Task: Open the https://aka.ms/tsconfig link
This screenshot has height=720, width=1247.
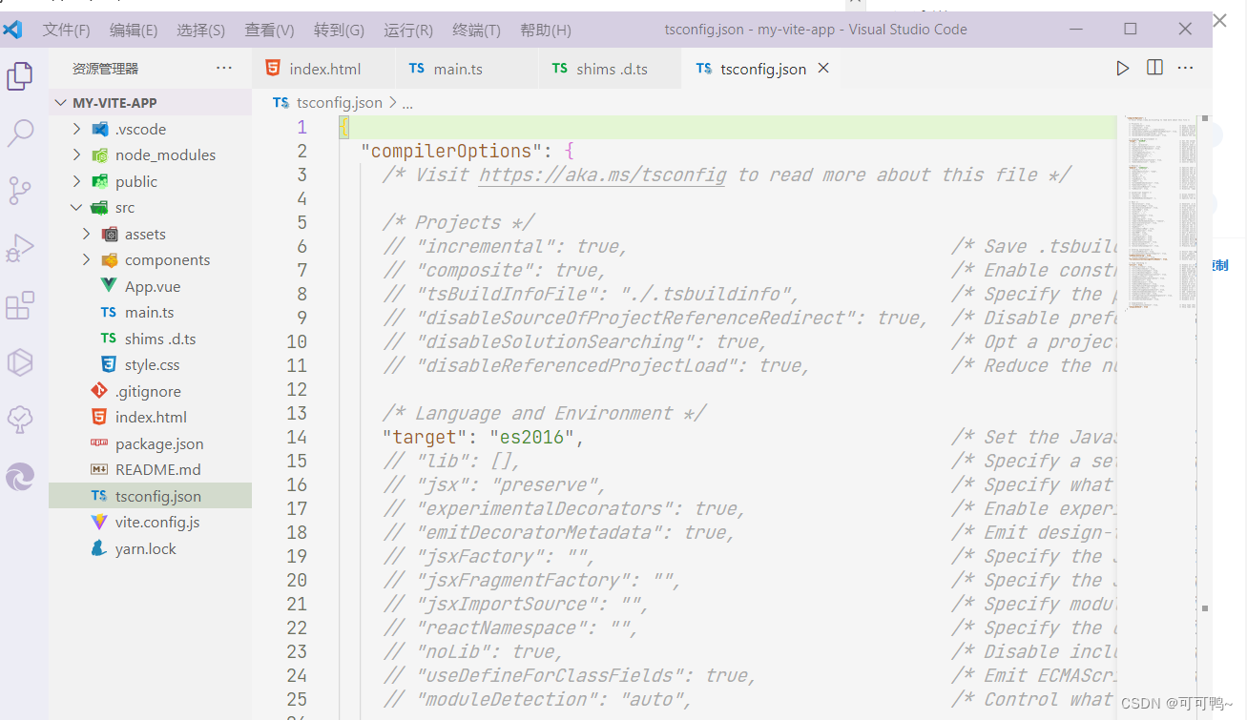Action: [x=602, y=175]
